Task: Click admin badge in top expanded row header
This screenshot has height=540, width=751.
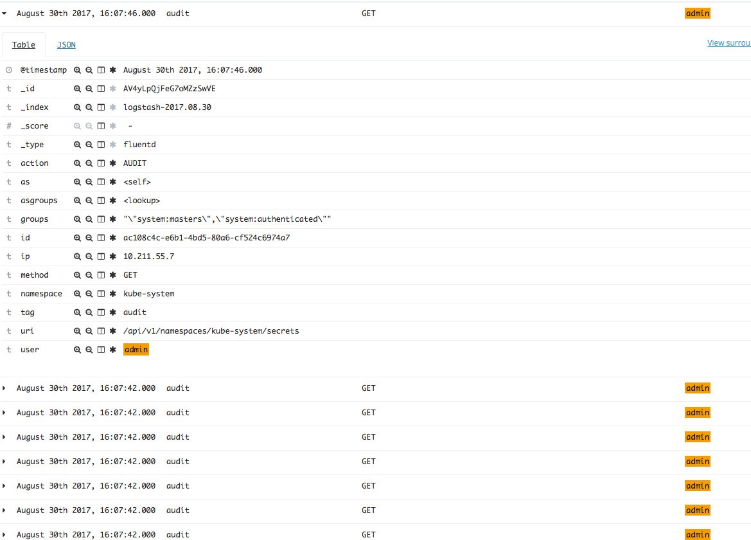Action: pyautogui.click(x=698, y=14)
